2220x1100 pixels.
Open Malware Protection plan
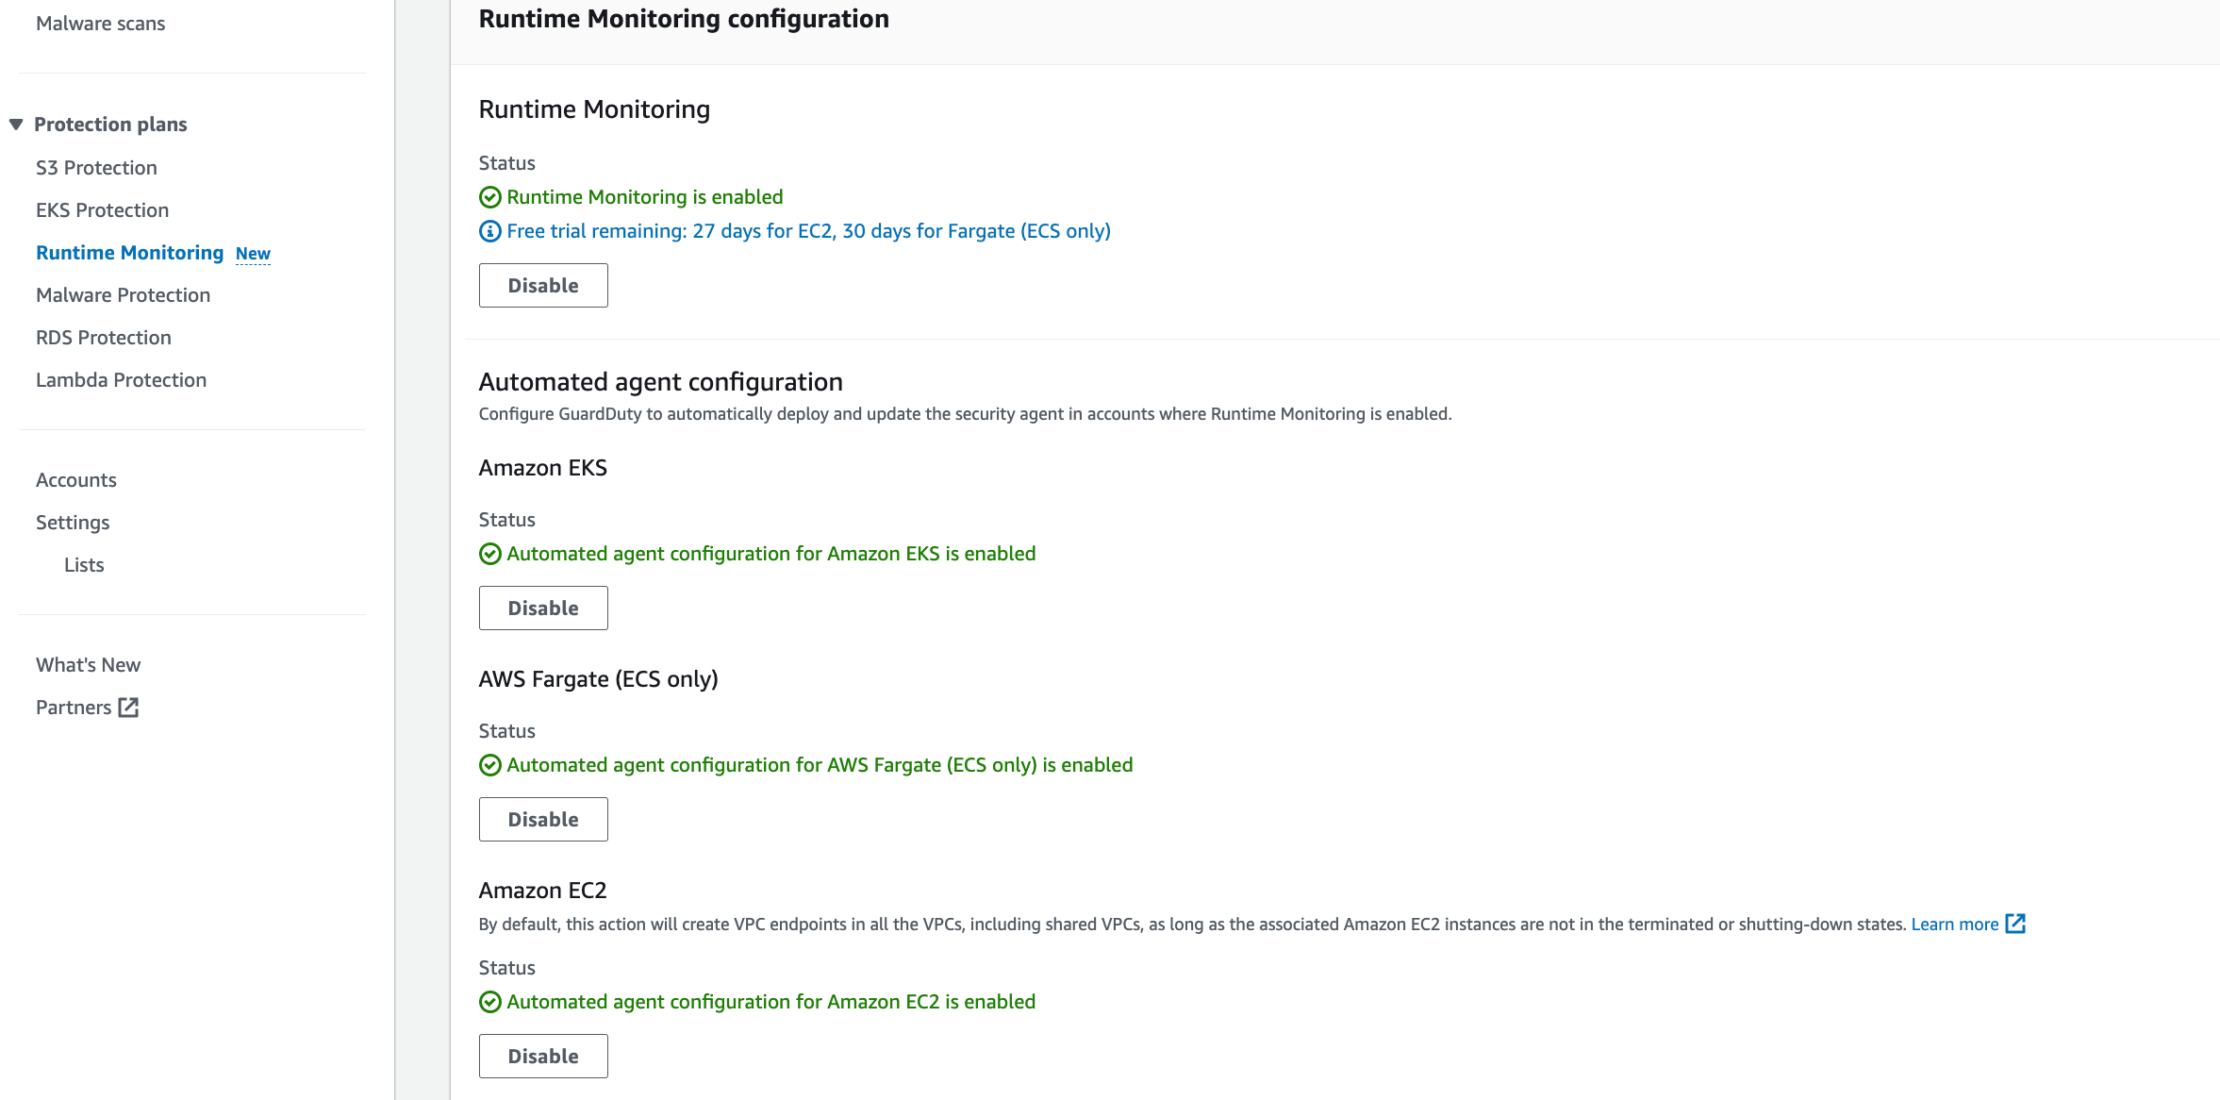[x=123, y=295]
